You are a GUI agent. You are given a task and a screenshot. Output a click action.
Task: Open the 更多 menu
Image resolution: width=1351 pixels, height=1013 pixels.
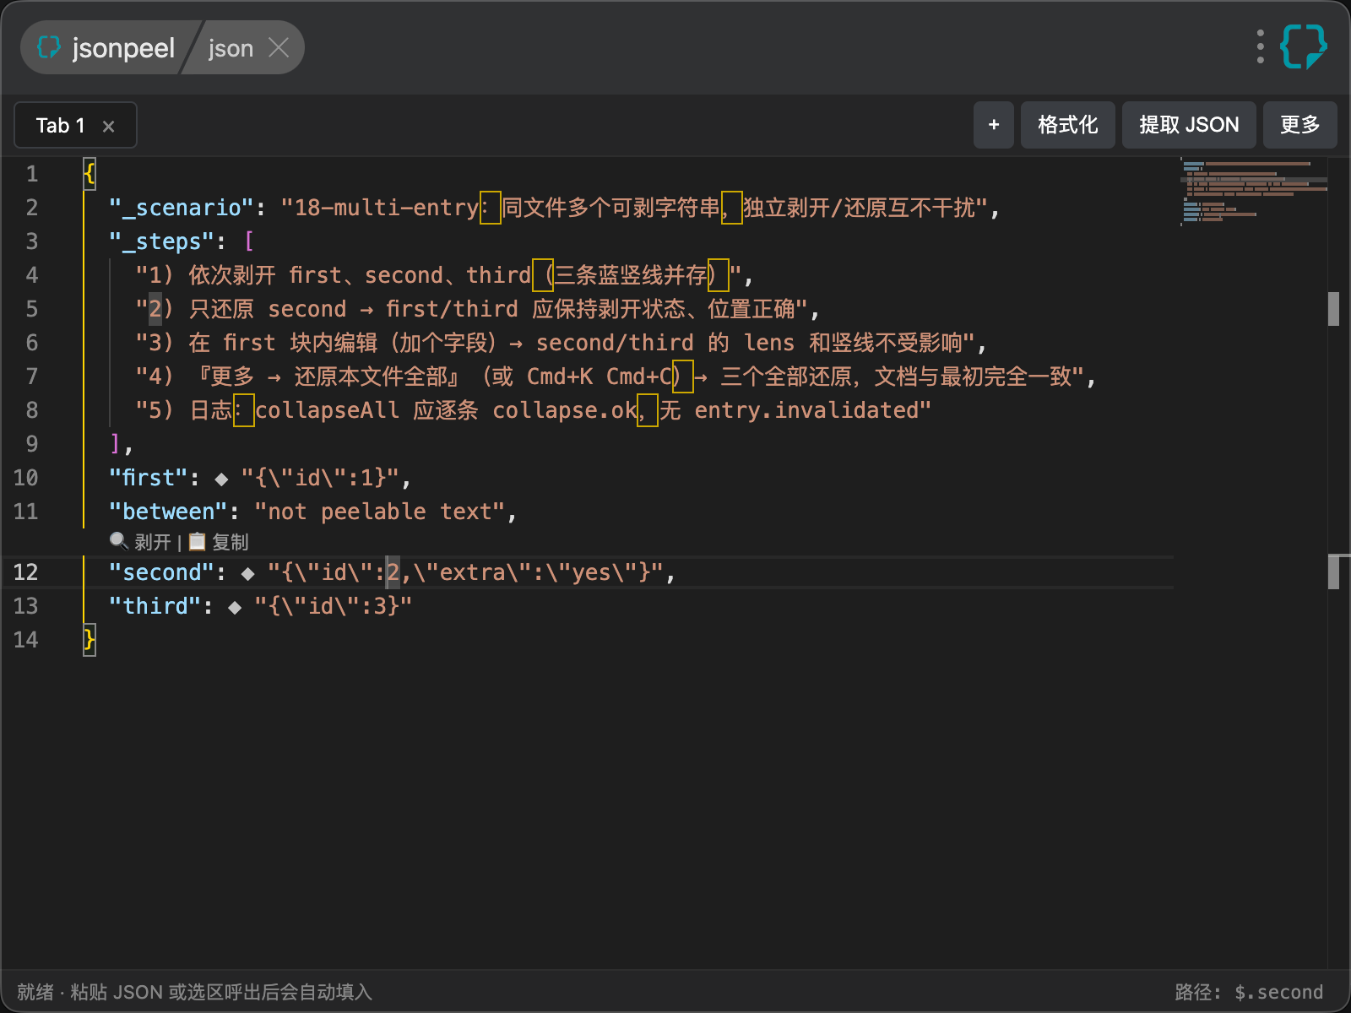pyautogui.click(x=1299, y=125)
